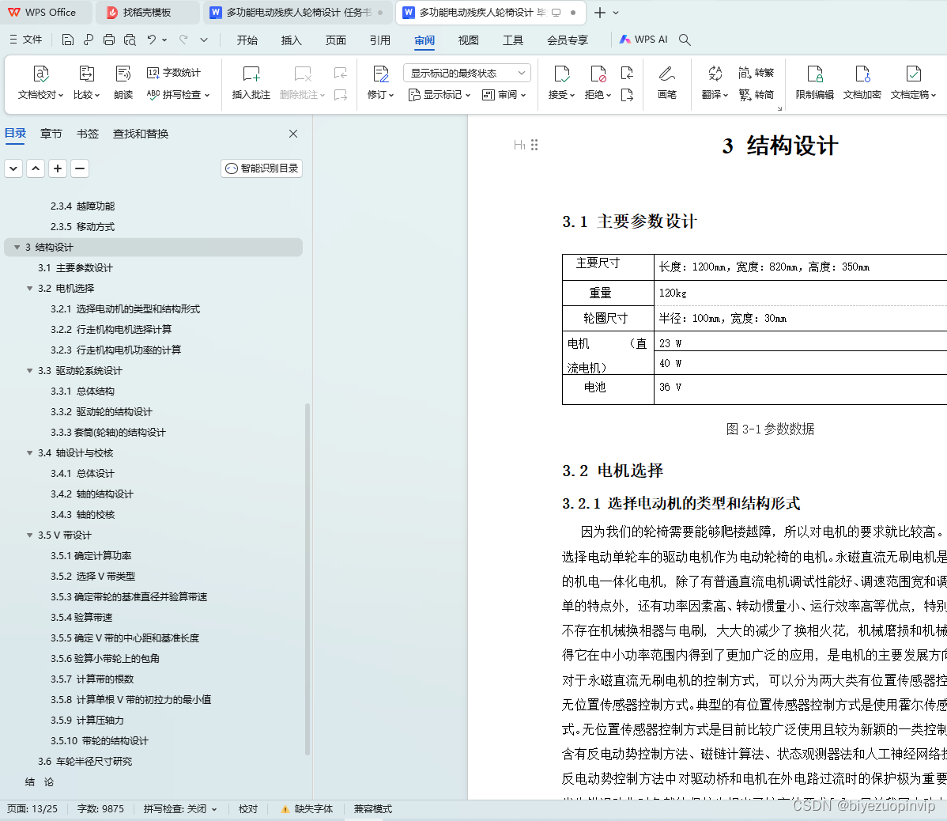Click the add heading plus button in outline

click(58, 168)
